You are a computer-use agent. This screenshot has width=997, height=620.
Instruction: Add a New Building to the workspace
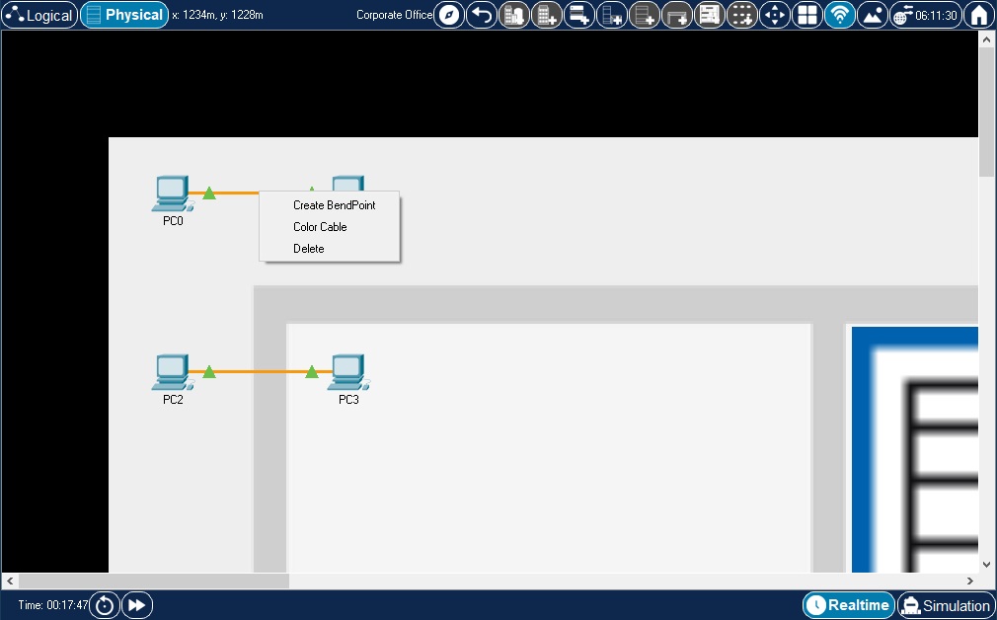pyautogui.click(x=546, y=15)
